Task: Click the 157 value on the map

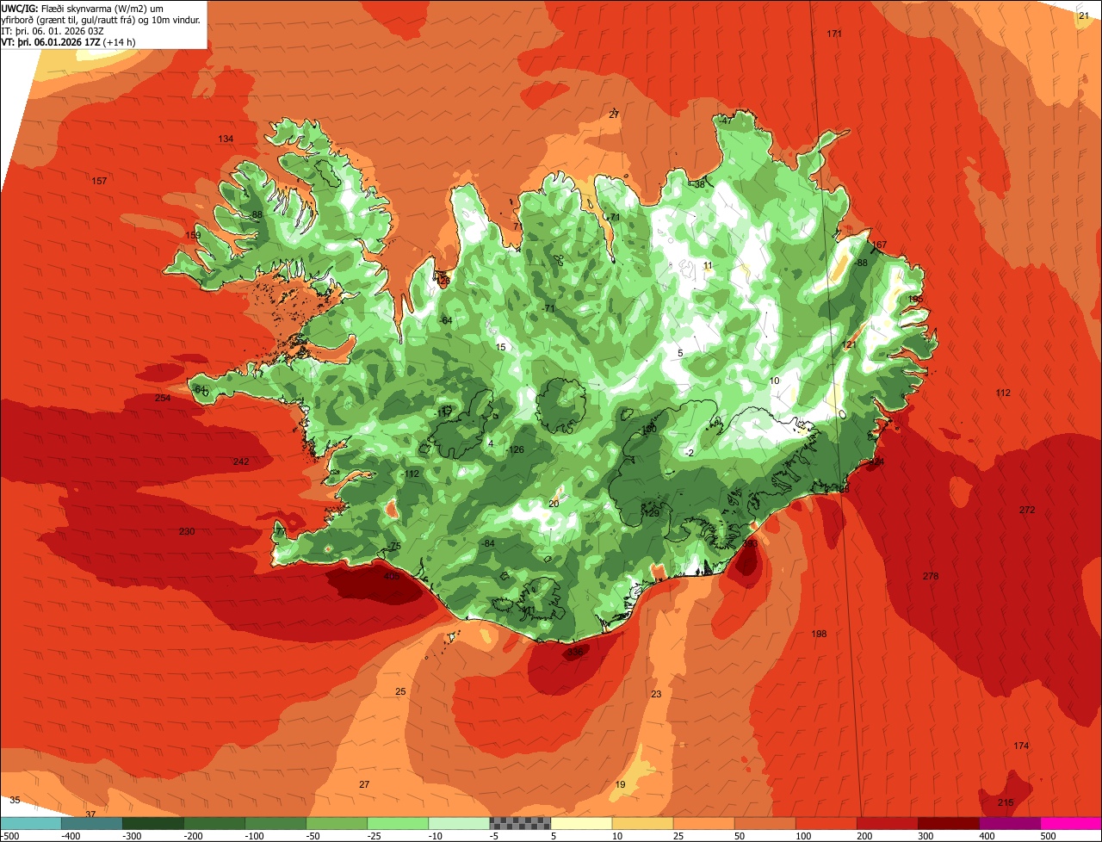Action: click(99, 181)
